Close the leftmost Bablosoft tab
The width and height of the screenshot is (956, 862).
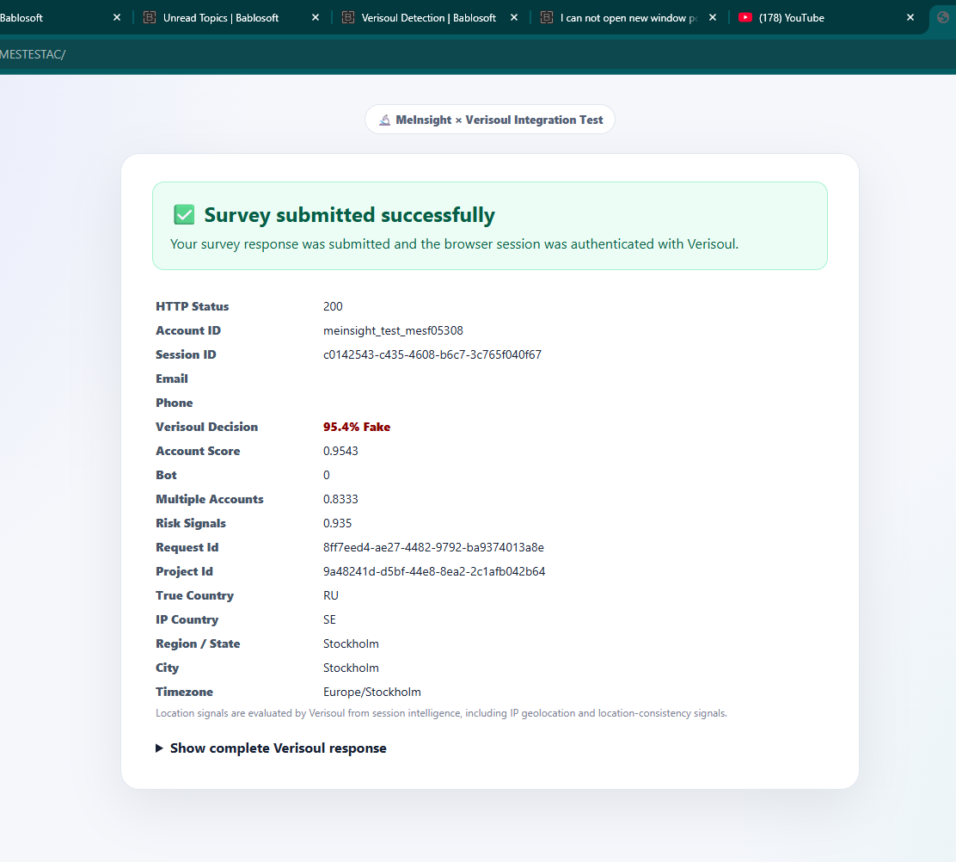117,18
